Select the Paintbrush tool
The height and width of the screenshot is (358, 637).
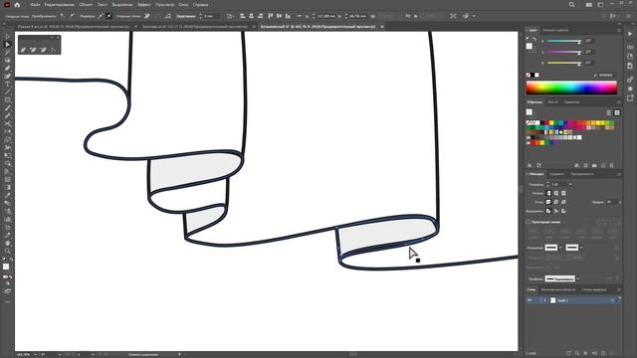[x=7, y=108]
